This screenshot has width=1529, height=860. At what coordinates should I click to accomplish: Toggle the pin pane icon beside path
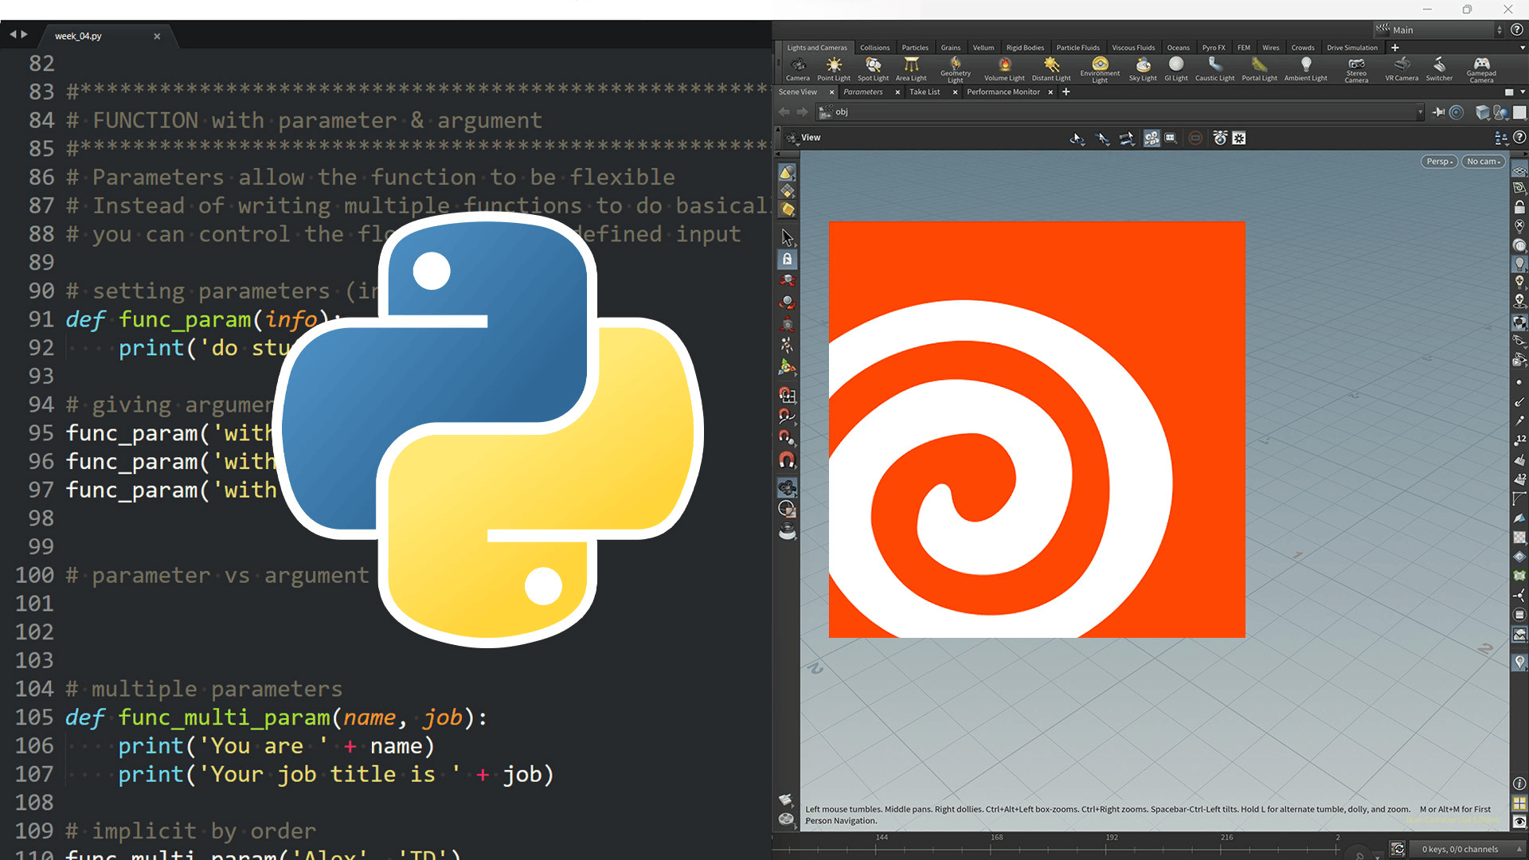click(x=1438, y=112)
